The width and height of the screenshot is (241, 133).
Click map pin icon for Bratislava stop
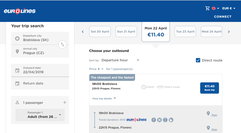[208, 114]
